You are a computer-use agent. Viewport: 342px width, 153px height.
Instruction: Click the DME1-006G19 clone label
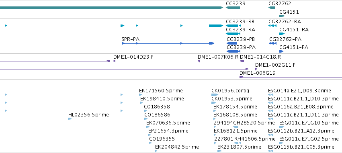point(257,73)
